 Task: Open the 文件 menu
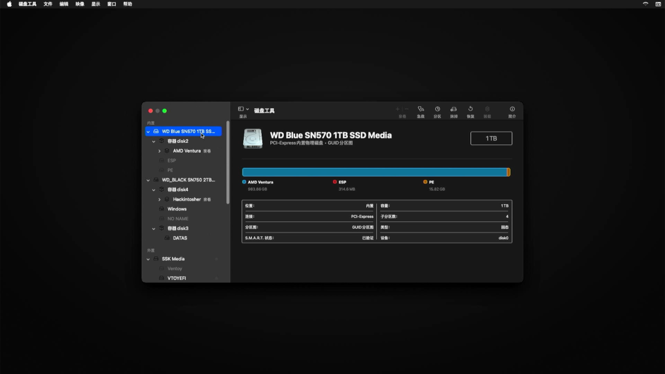tap(48, 4)
